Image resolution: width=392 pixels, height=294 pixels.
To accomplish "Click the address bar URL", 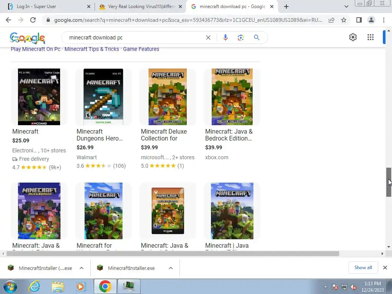I will [x=188, y=20].
